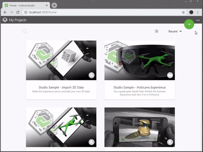Click the browser profile avatar

(x=191, y=12)
